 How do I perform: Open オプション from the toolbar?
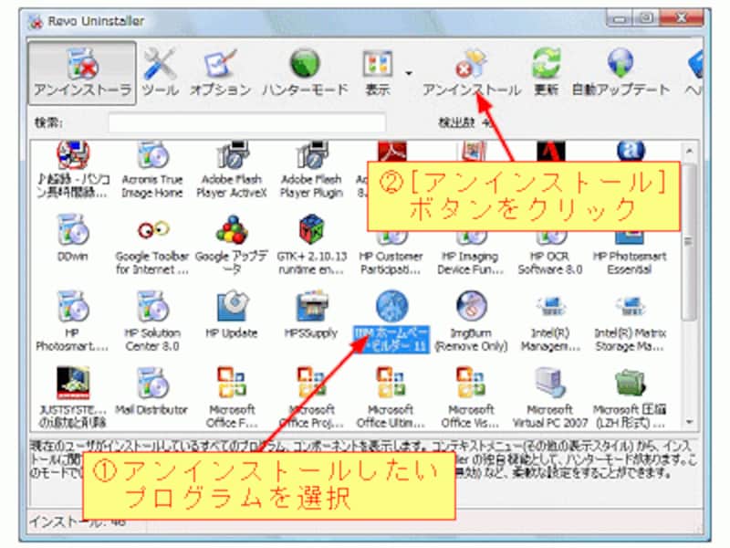point(220,73)
